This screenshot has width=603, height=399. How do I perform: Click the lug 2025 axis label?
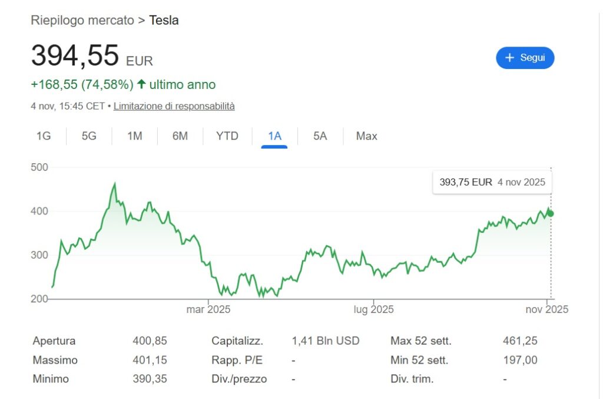pyautogui.click(x=373, y=309)
